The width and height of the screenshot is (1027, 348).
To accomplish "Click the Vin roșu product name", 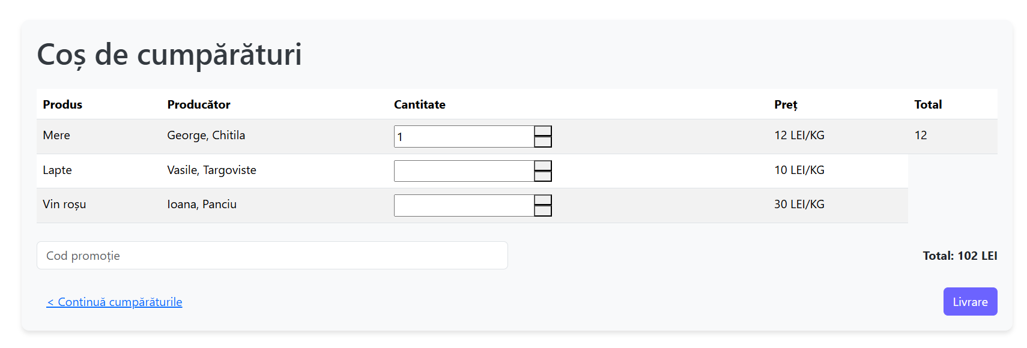I will click(x=64, y=204).
